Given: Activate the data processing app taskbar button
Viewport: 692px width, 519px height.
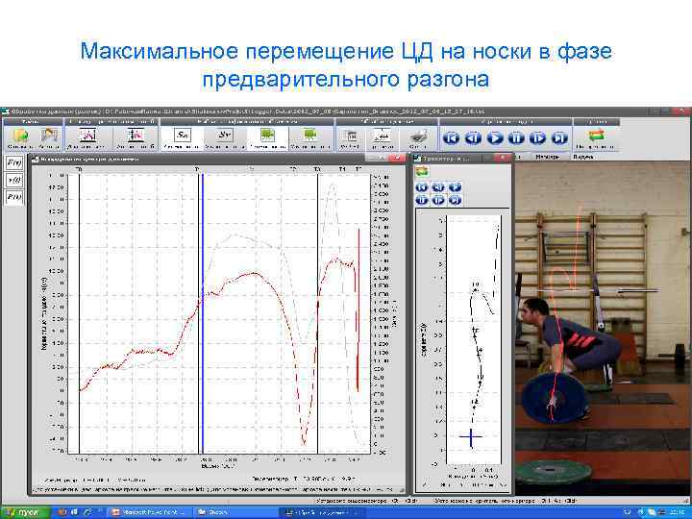Looking at the screenshot, I should tap(323, 512).
